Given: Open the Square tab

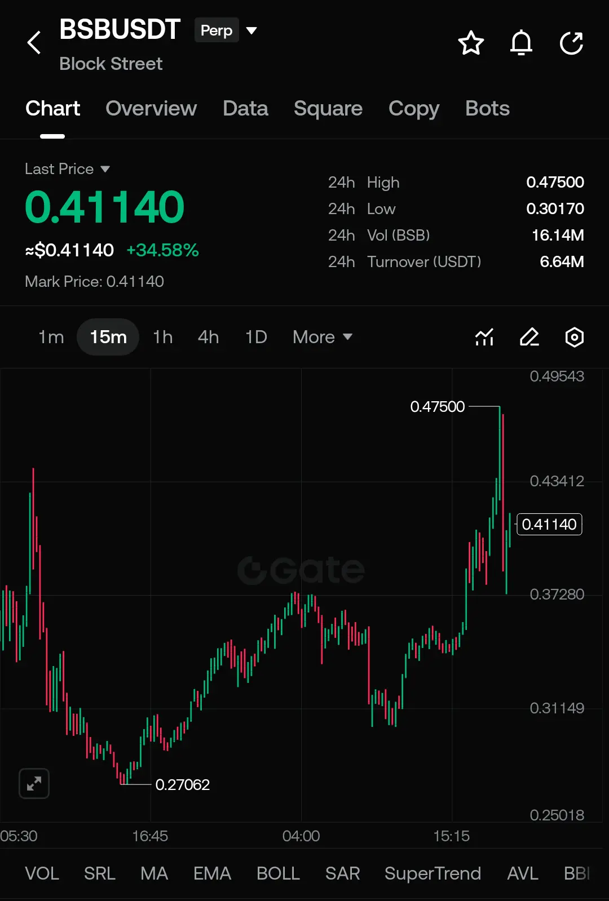Looking at the screenshot, I should point(328,108).
